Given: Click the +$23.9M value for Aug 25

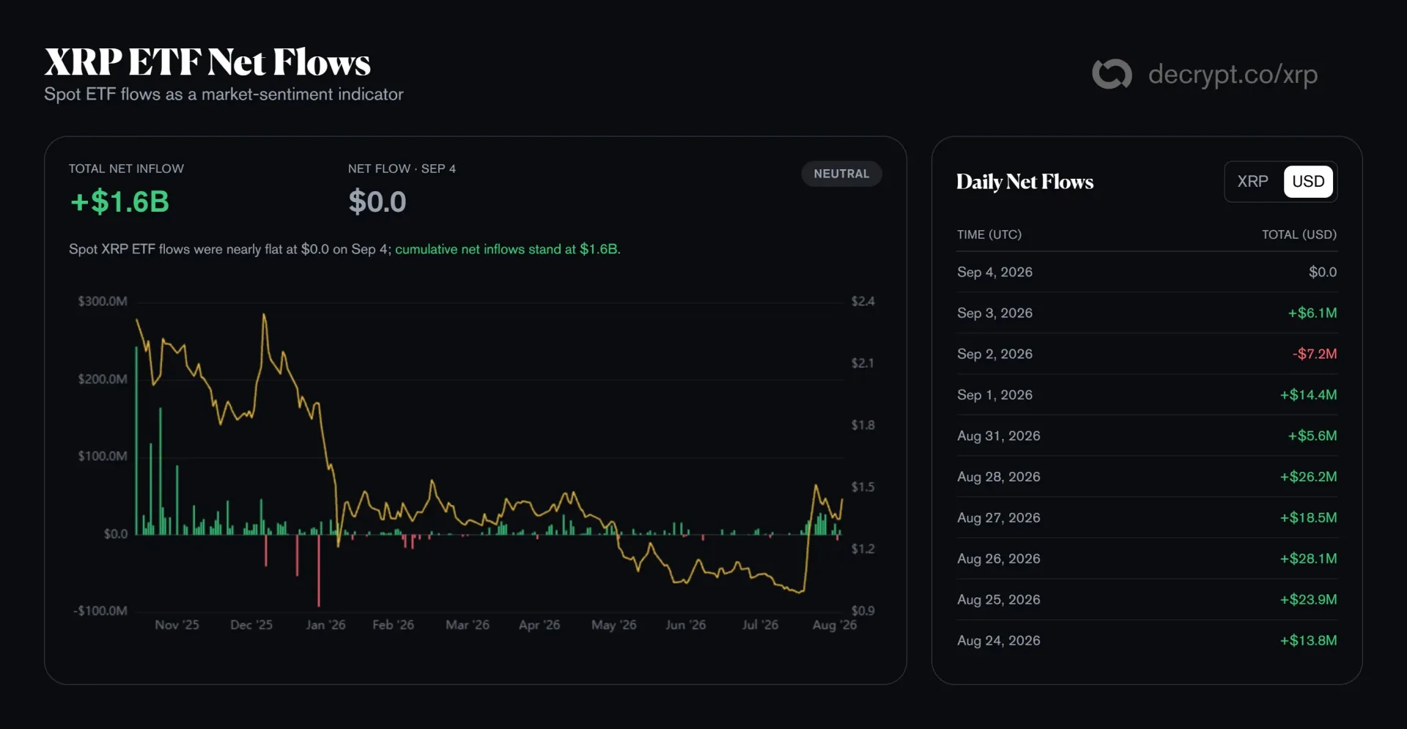Looking at the screenshot, I should point(1308,600).
